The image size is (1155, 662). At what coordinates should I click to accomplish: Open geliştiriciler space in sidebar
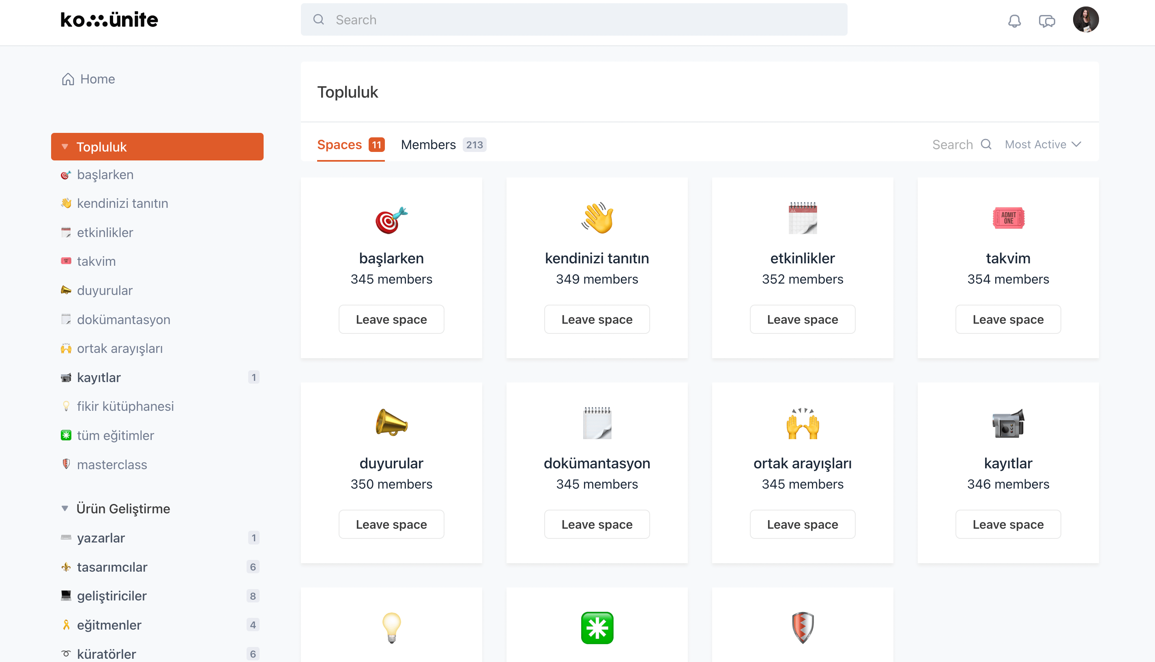(x=112, y=596)
